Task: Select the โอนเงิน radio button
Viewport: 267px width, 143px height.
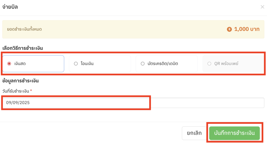Action: tap(76, 63)
